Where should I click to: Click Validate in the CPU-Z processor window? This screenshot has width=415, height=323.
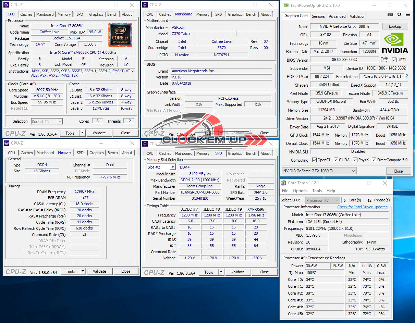(x=99, y=133)
